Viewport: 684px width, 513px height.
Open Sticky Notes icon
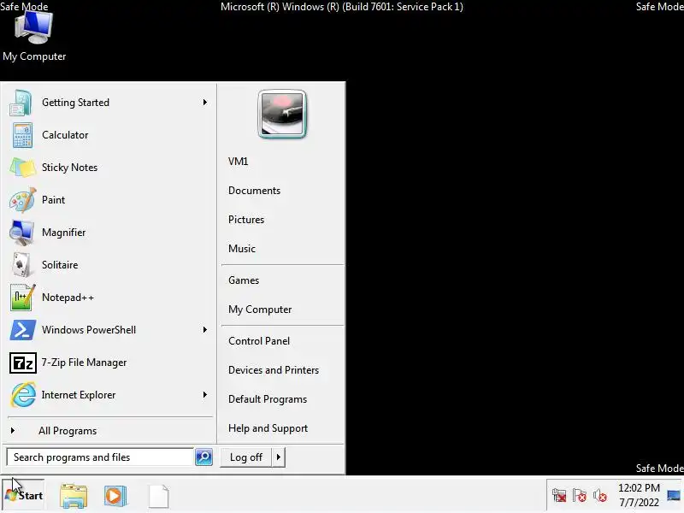click(x=22, y=168)
